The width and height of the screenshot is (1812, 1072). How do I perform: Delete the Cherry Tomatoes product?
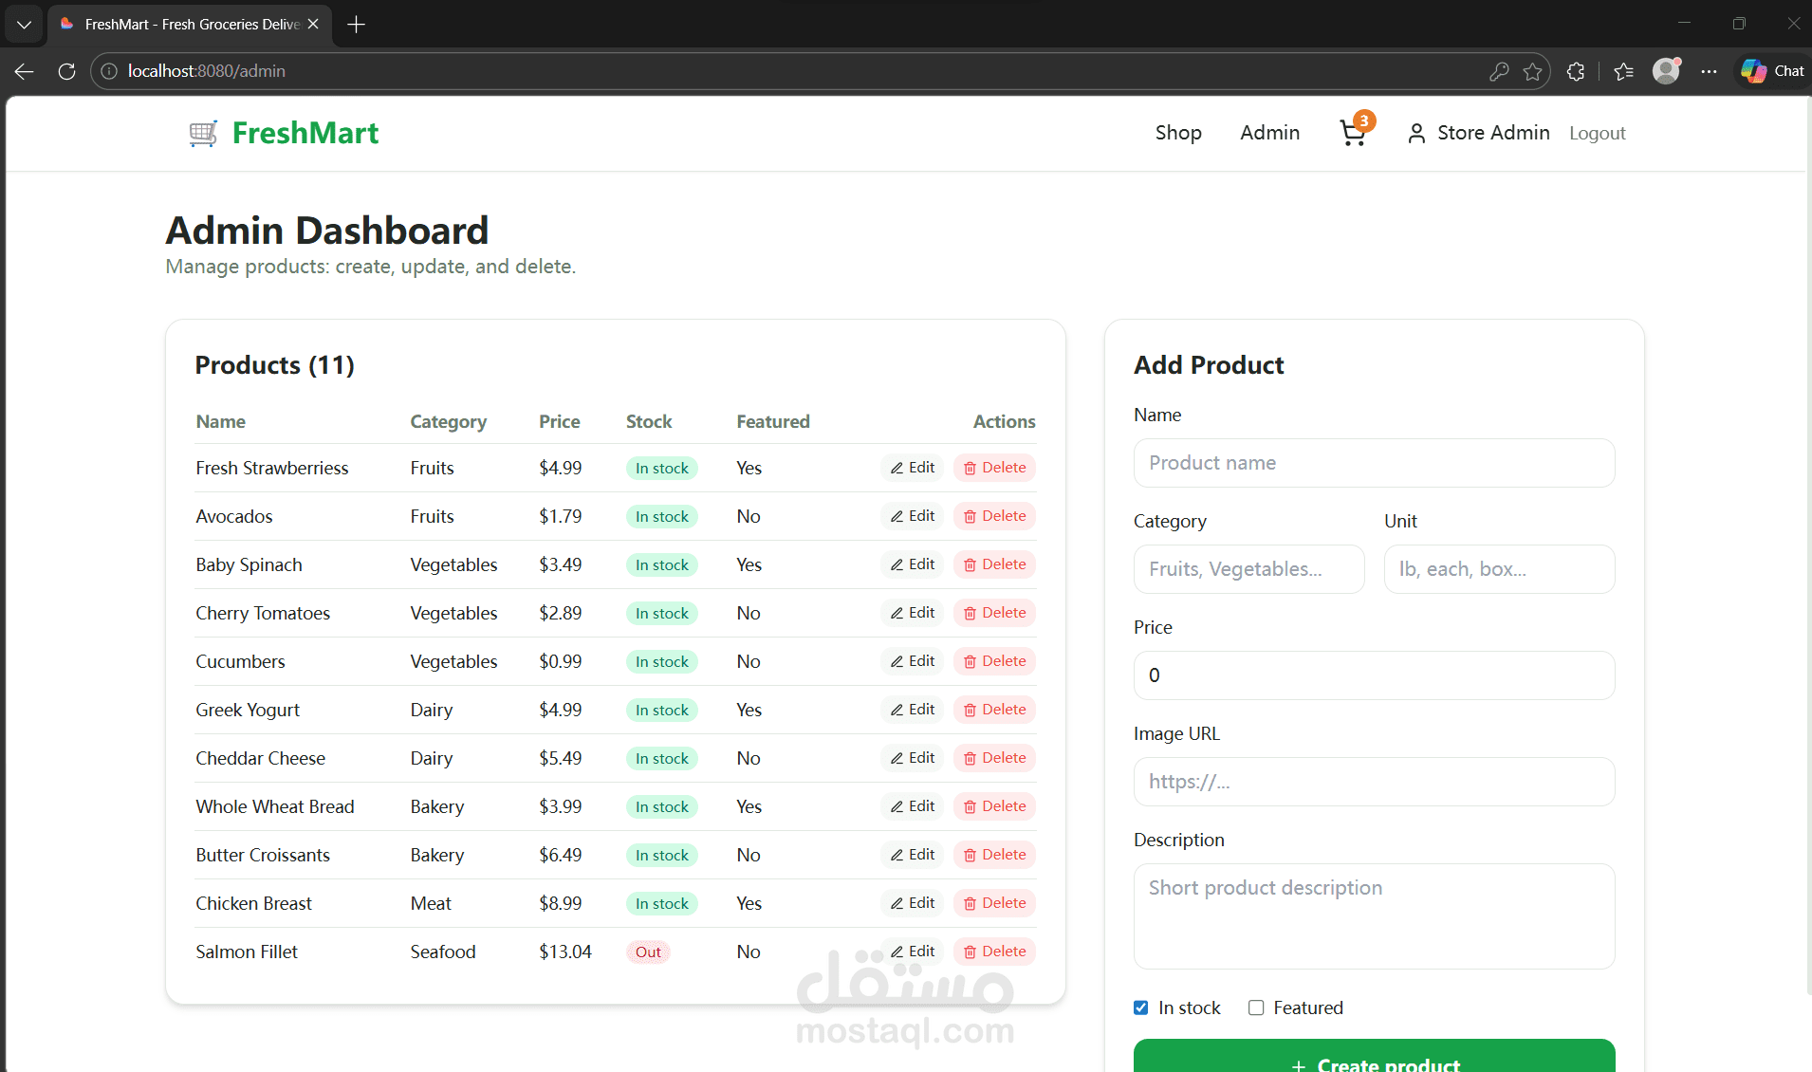pos(995,613)
